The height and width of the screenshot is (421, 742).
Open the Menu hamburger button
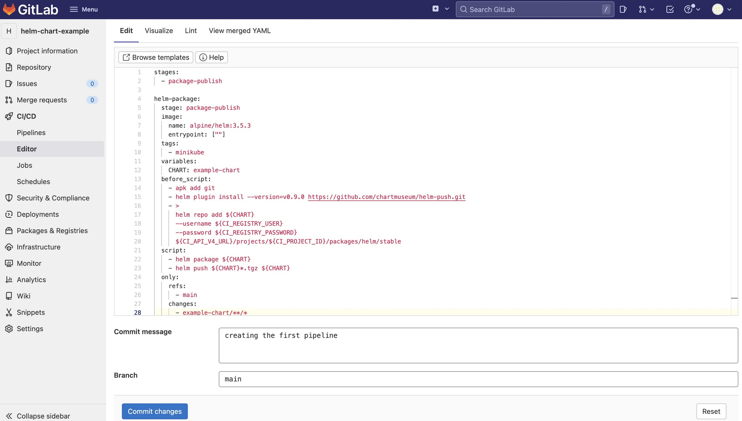(84, 9)
